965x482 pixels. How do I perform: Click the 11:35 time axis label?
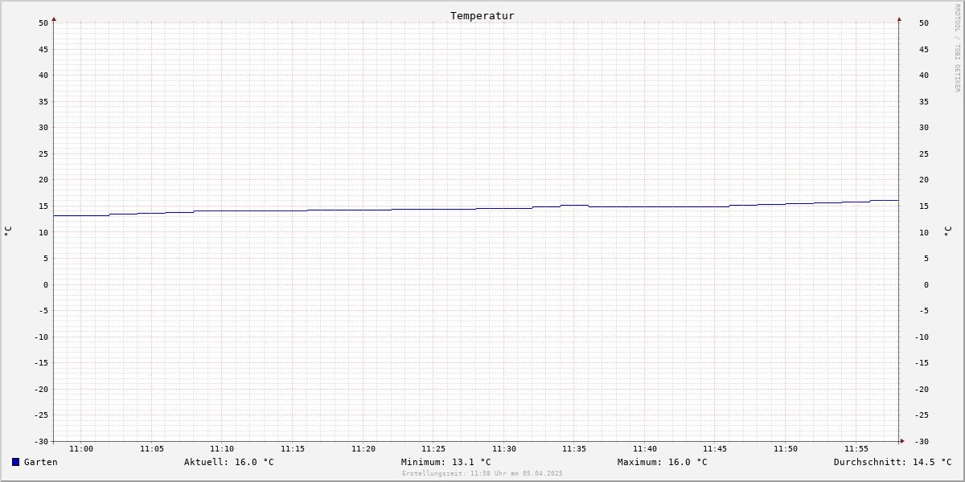(574, 449)
